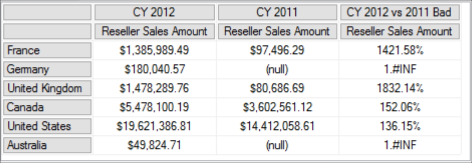Select the $19,621,386.81 United States cell
472x163 pixels.
coord(155,126)
